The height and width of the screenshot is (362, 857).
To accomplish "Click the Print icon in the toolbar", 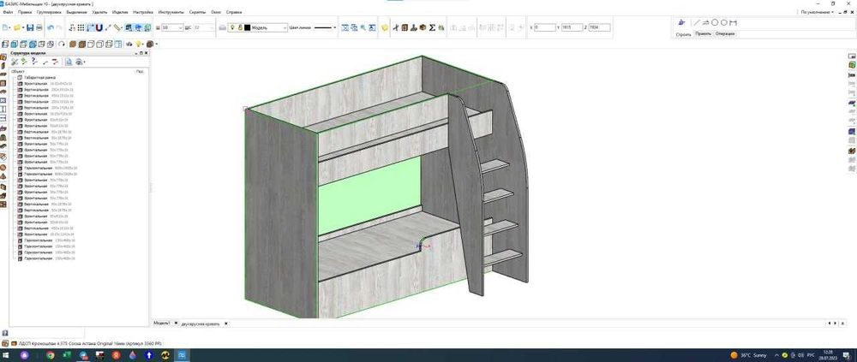I will coord(40,28).
